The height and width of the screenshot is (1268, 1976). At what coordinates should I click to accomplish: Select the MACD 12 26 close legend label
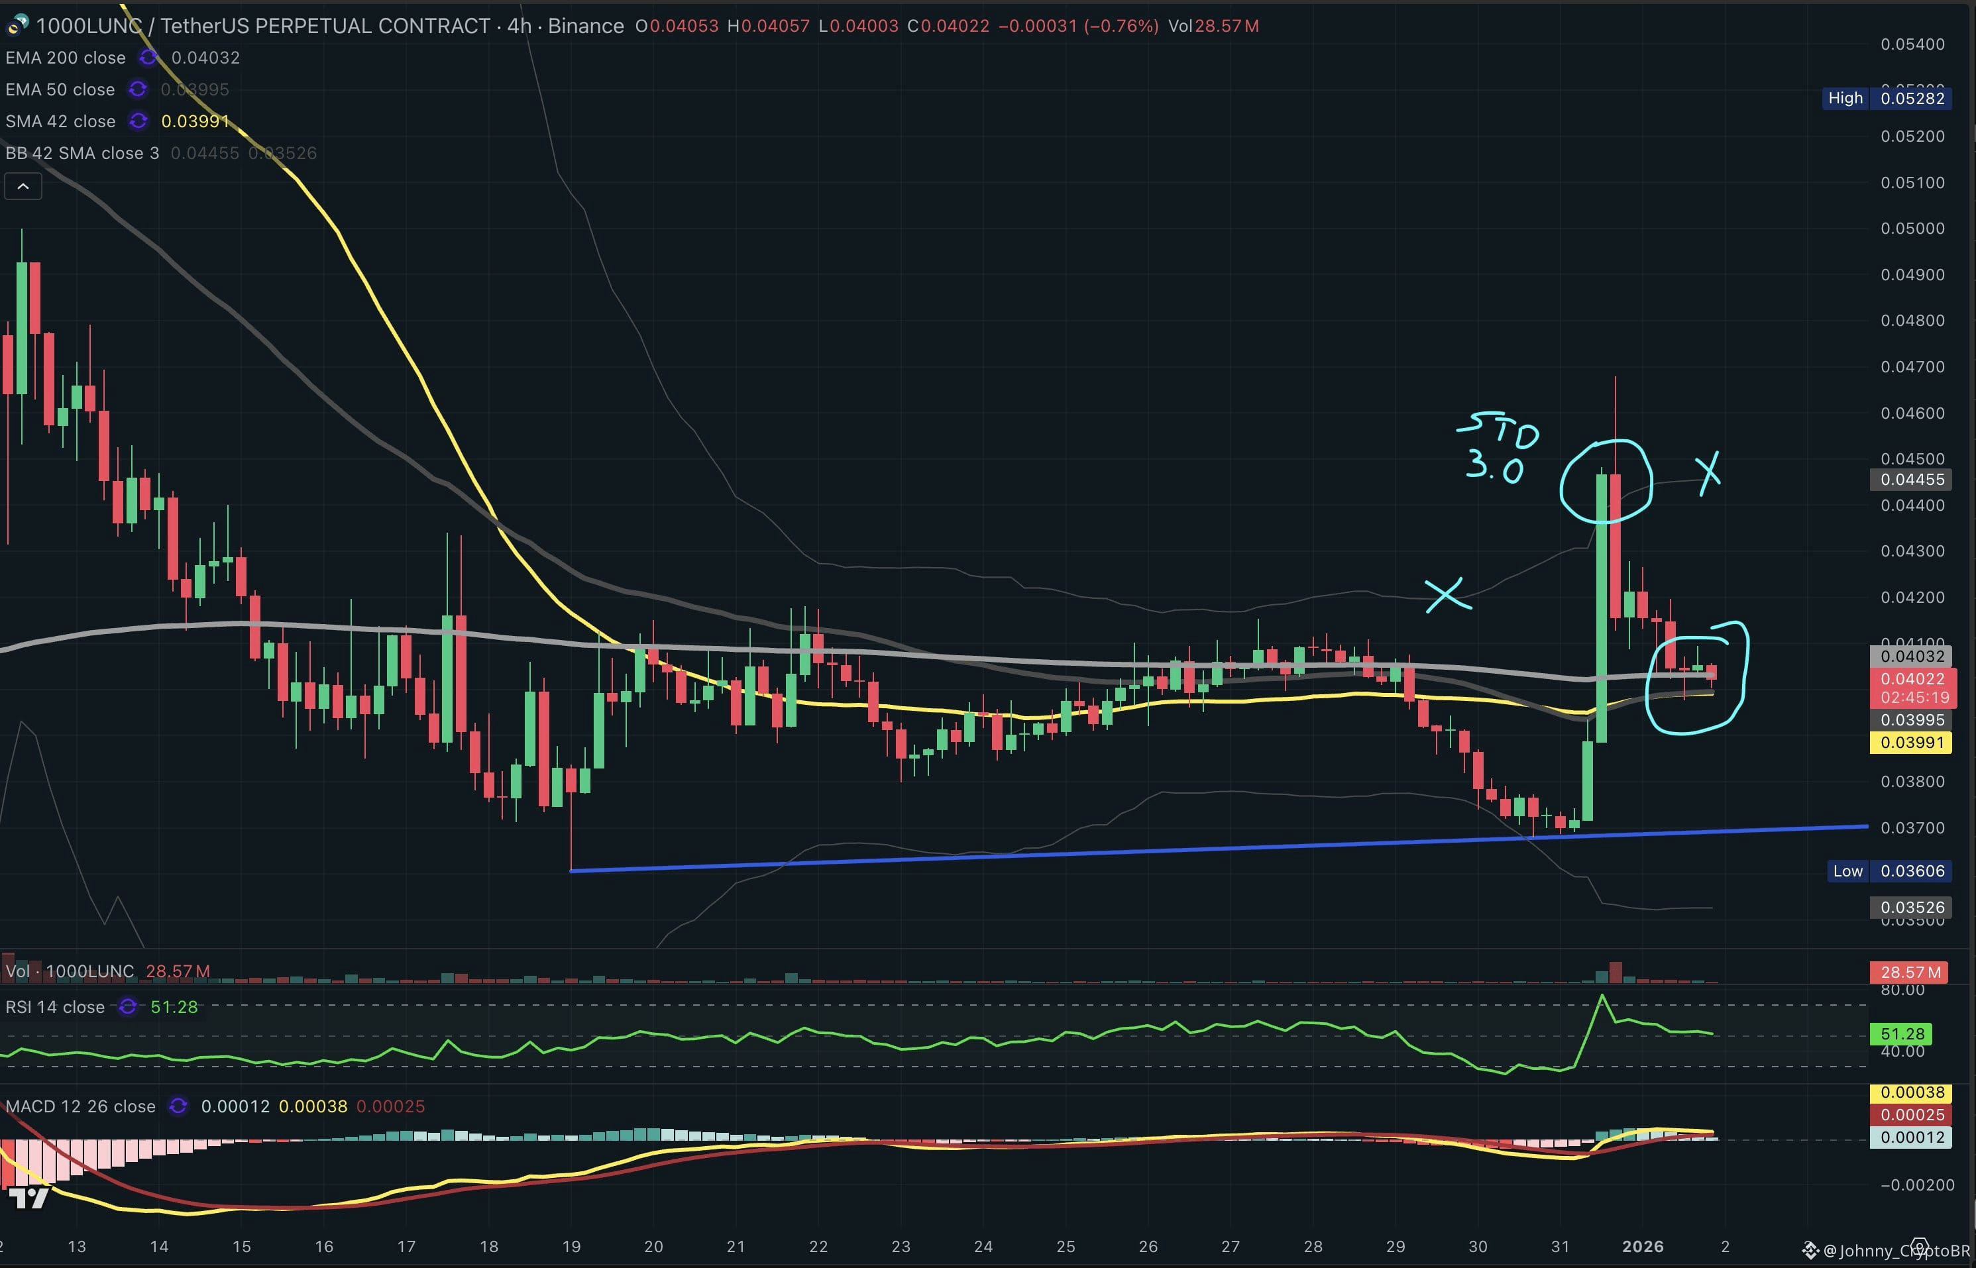coord(81,1106)
